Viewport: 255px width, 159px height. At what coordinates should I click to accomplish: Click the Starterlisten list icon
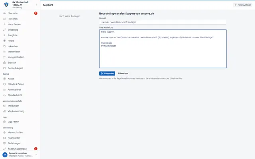(x=4, y=52)
